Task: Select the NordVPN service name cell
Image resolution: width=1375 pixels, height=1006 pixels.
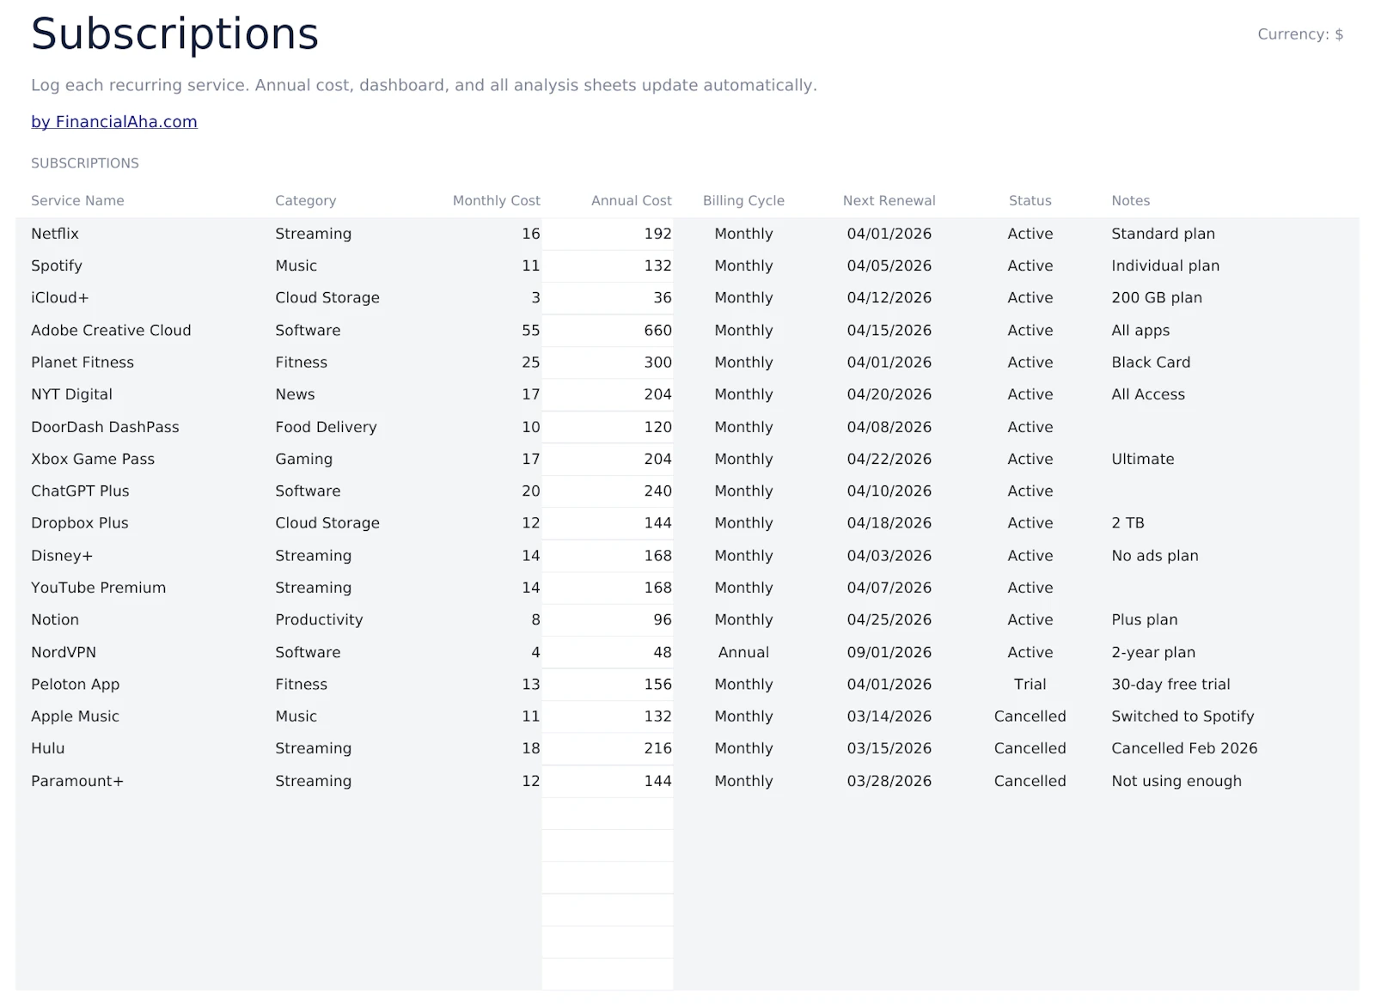Action: pos(64,652)
